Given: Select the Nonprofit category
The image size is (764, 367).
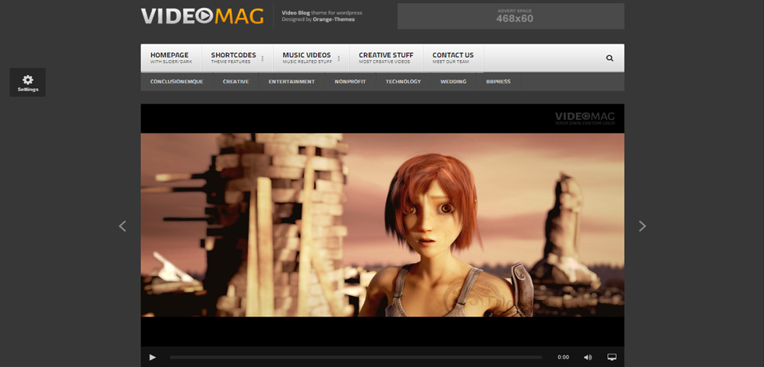Looking at the screenshot, I should coord(350,82).
